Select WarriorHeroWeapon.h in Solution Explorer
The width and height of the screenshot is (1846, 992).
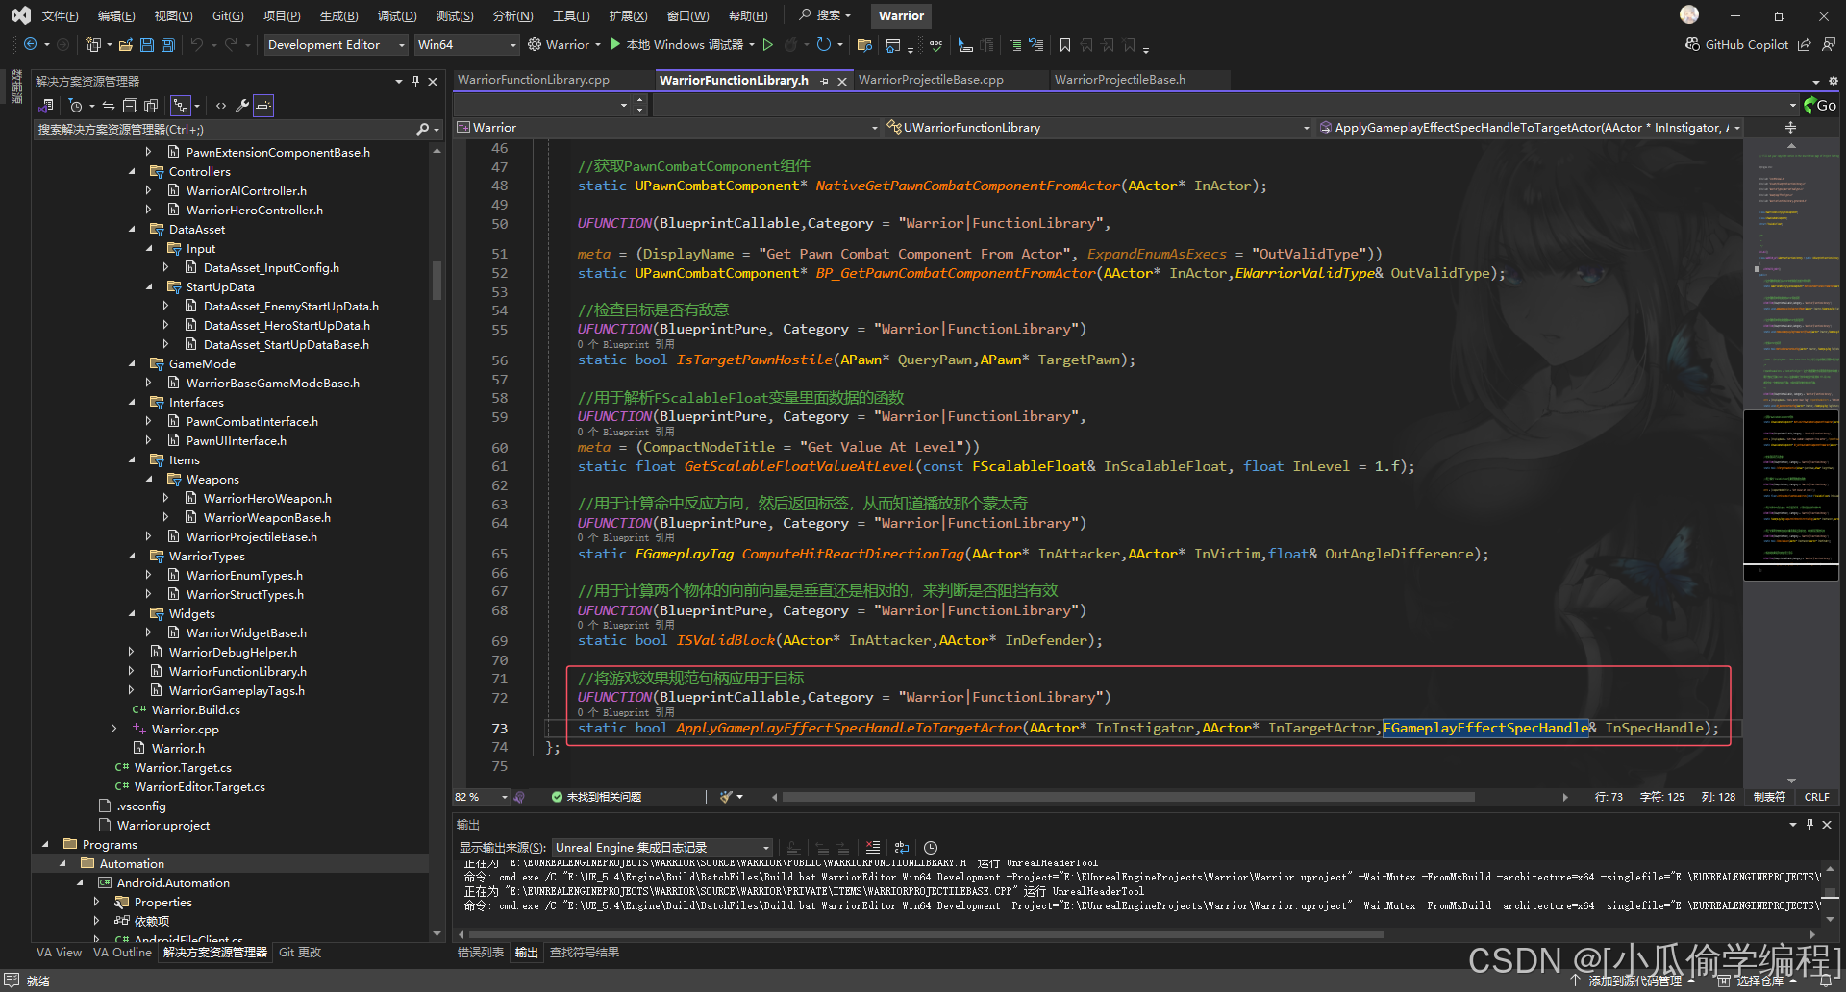[x=267, y=498]
